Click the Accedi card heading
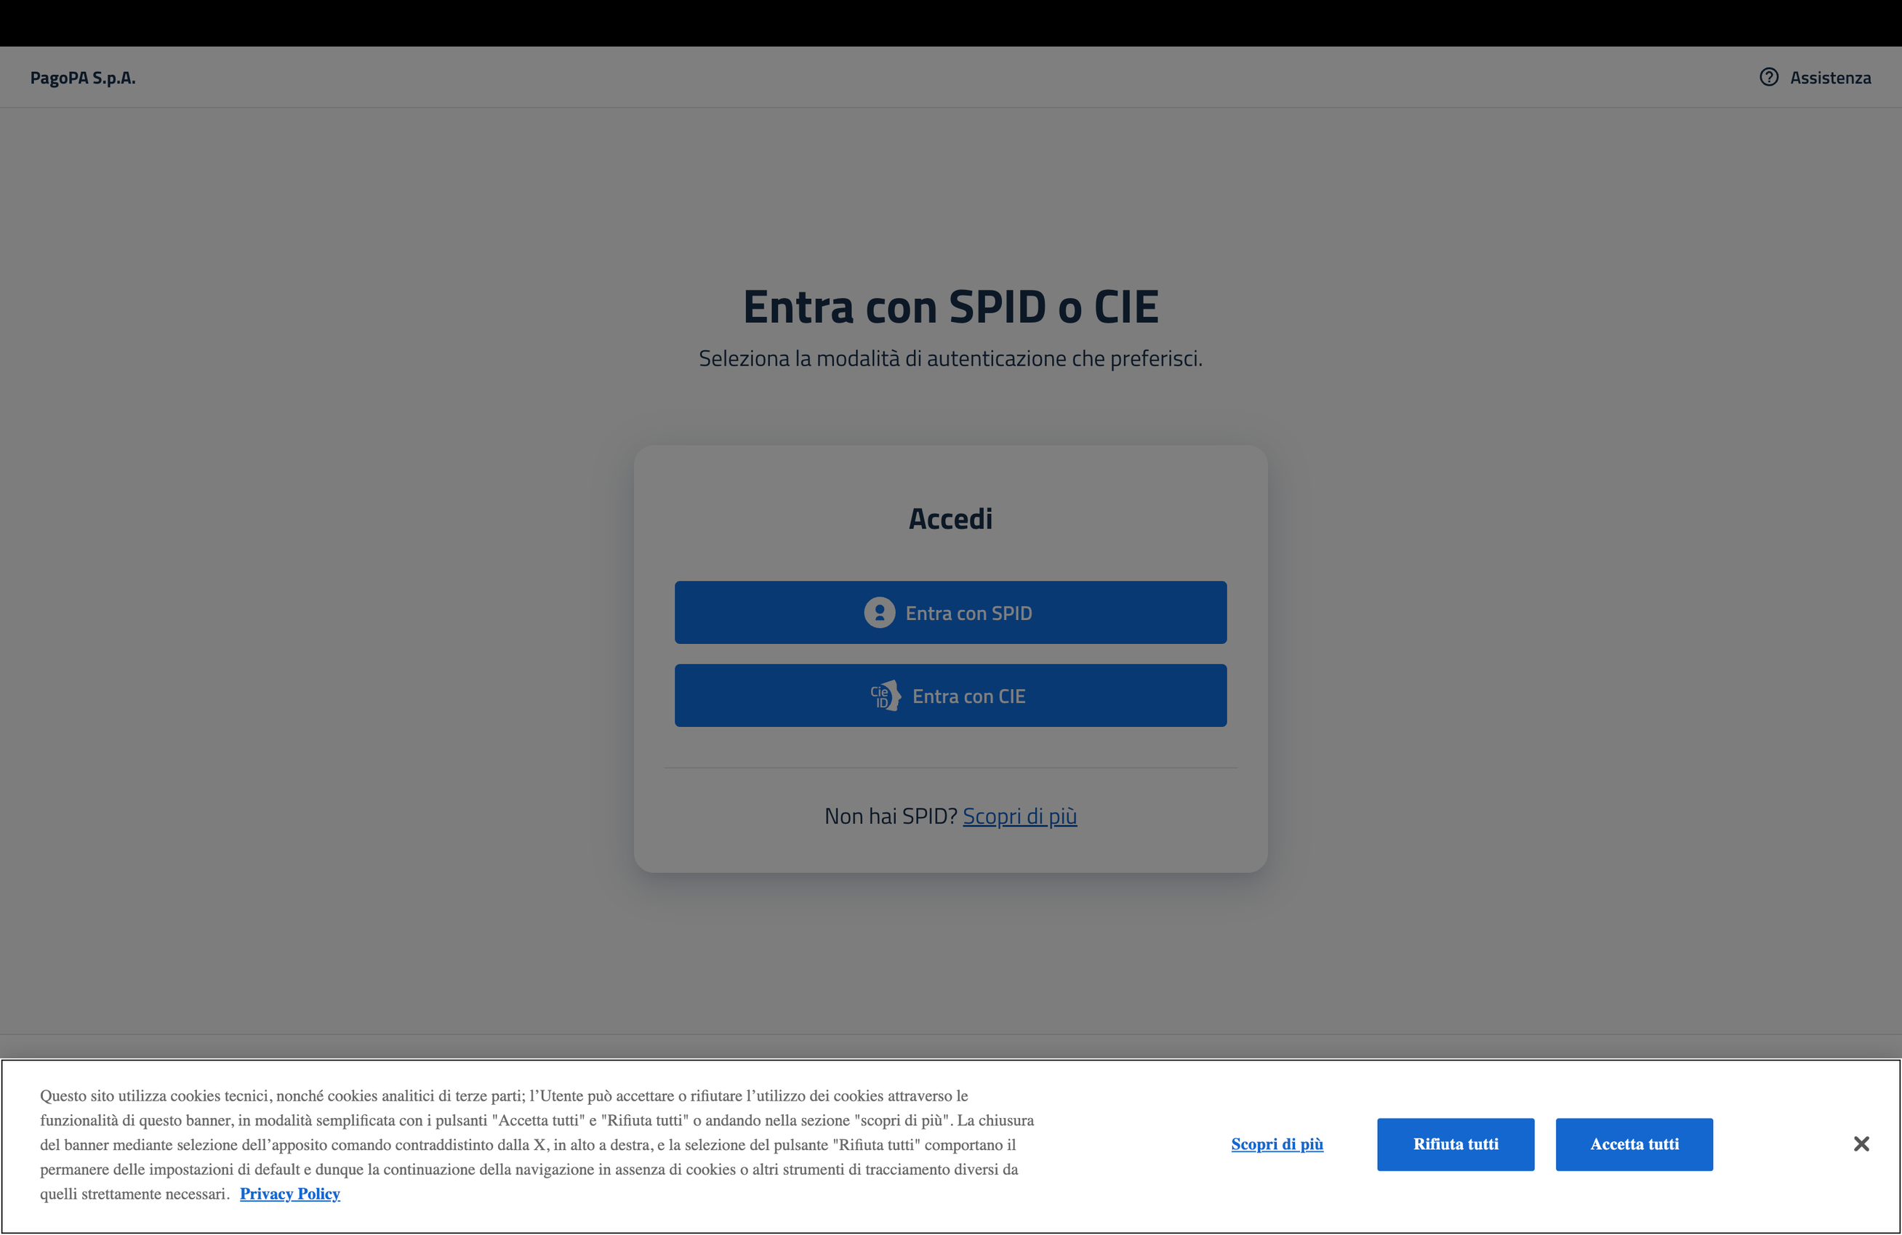1902x1235 pixels. pos(950,519)
